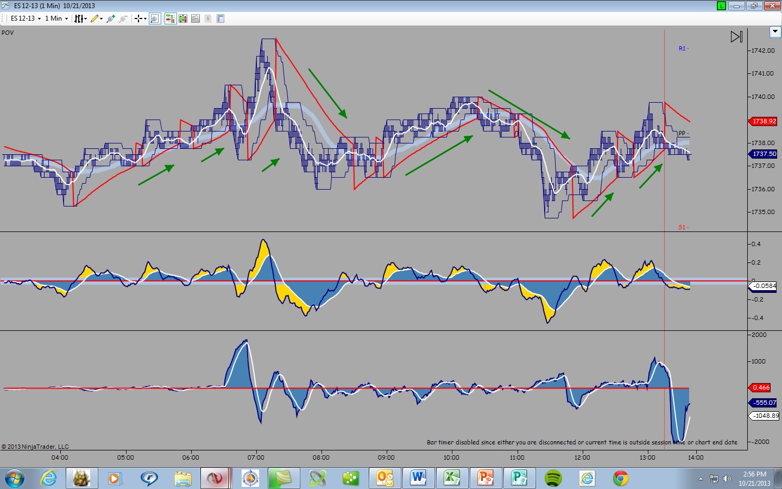This screenshot has width=782, height=489.
Task: Select the crosshair cursor tool
Action: (x=138, y=18)
